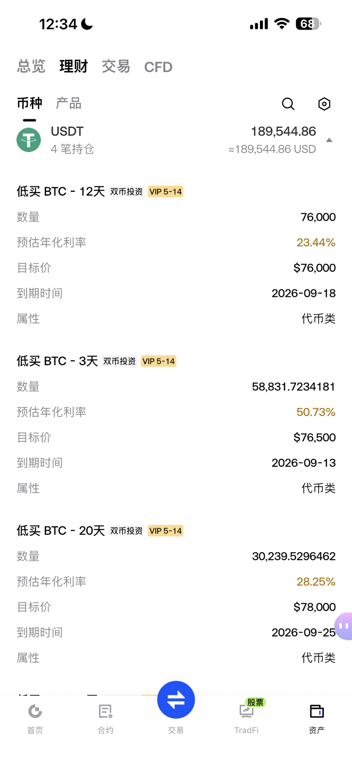Open the 低买 BTC - 3天 position
Image resolution: width=352 pixels, height=764 pixels.
[x=58, y=361]
